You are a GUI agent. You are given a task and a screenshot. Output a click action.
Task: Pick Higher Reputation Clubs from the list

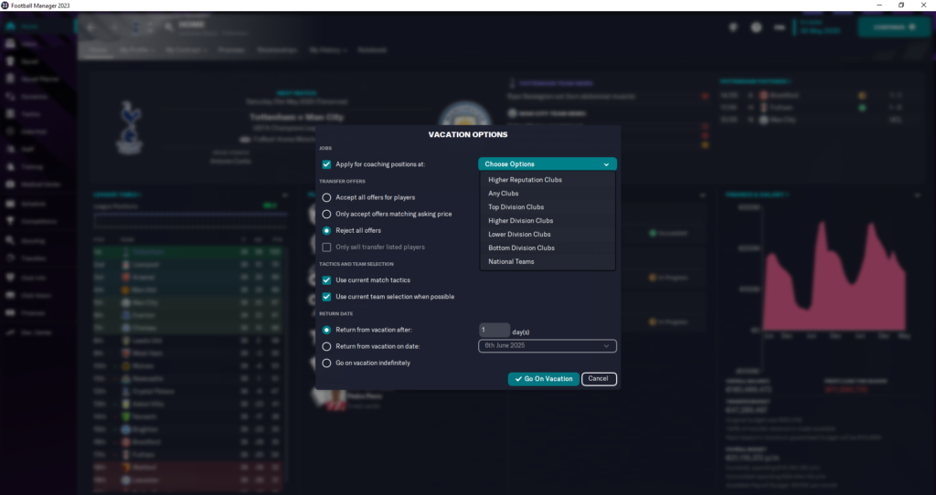point(525,180)
